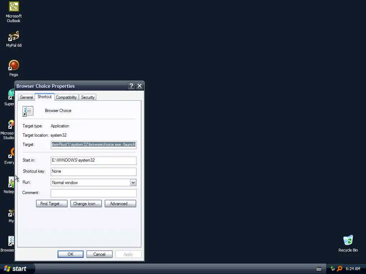Click the Start in input field

[x=94, y=160]
